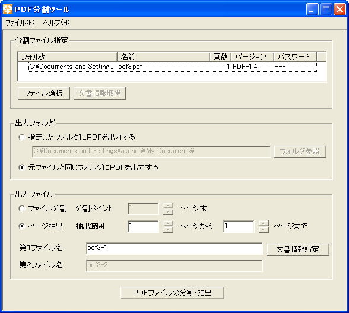The image size is (349, 313).
Task: Click the PDF分割ツール title bar app icon
Action: pos(7,10)
